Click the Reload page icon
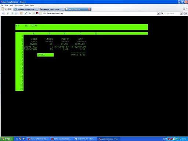 (21, 13)
